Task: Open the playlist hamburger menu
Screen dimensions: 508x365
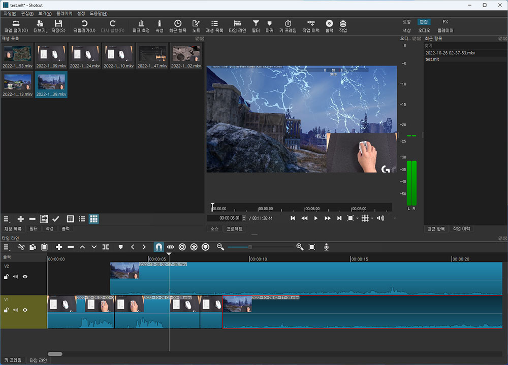Action: (7, 219)
